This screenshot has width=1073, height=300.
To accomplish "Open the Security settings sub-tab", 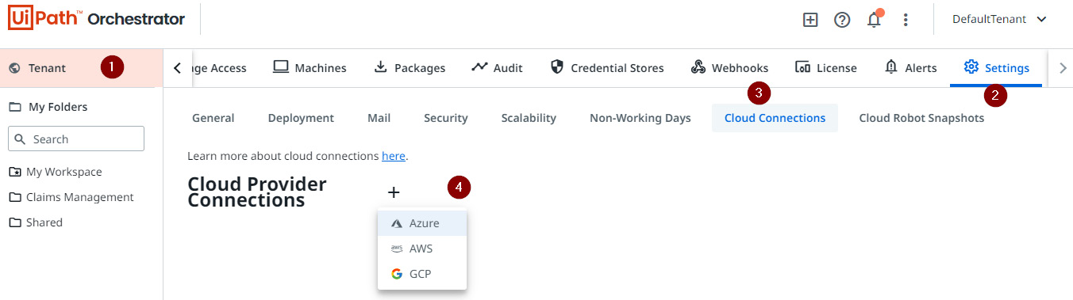I will coord(446,118).
